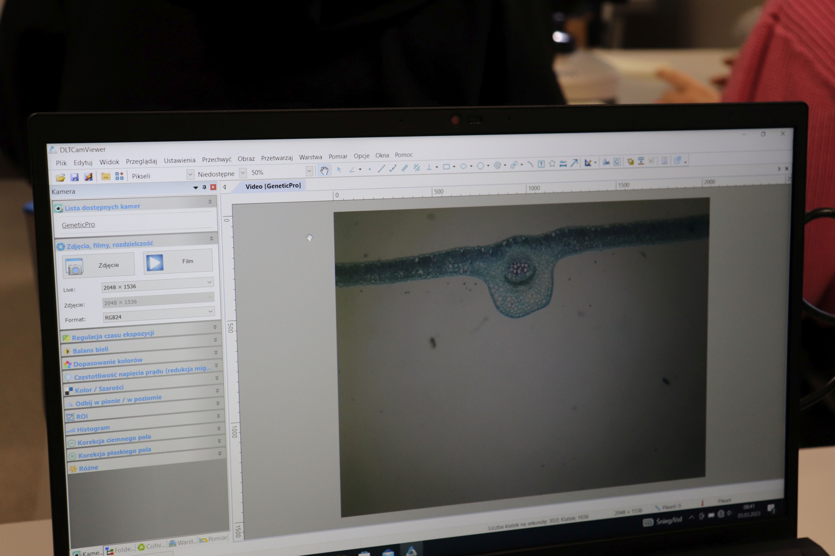Open the Windows notification center icon
The width and height of the screenshot is (835, 556).
771,509
